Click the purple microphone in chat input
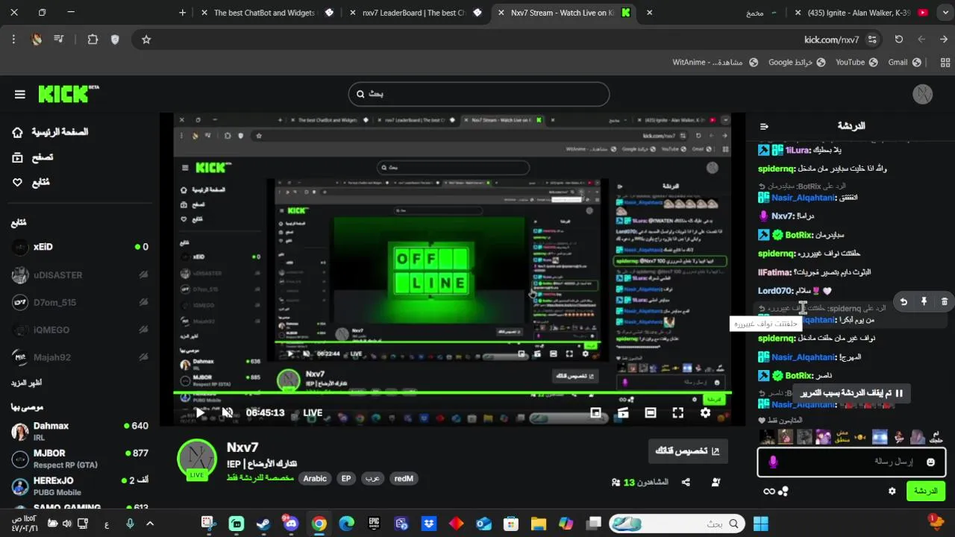 [773, 462]
